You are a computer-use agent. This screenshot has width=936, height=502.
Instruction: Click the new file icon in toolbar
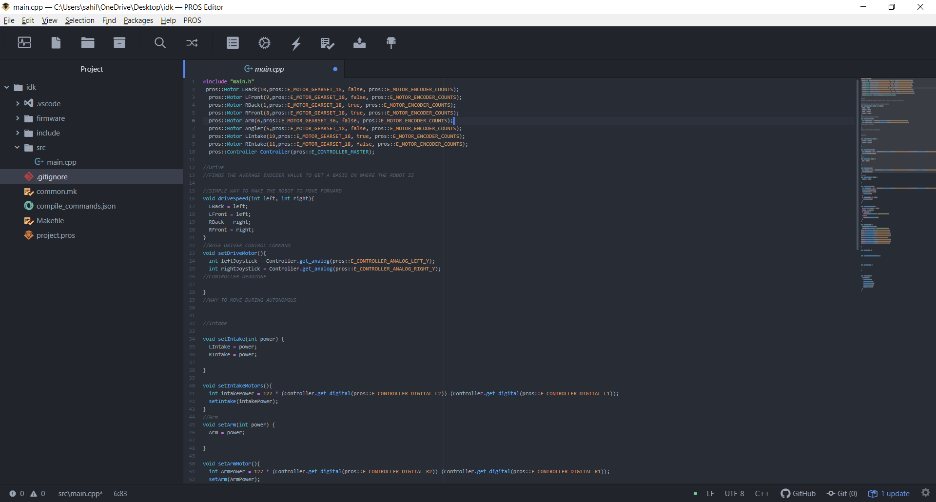click(56, 43)
